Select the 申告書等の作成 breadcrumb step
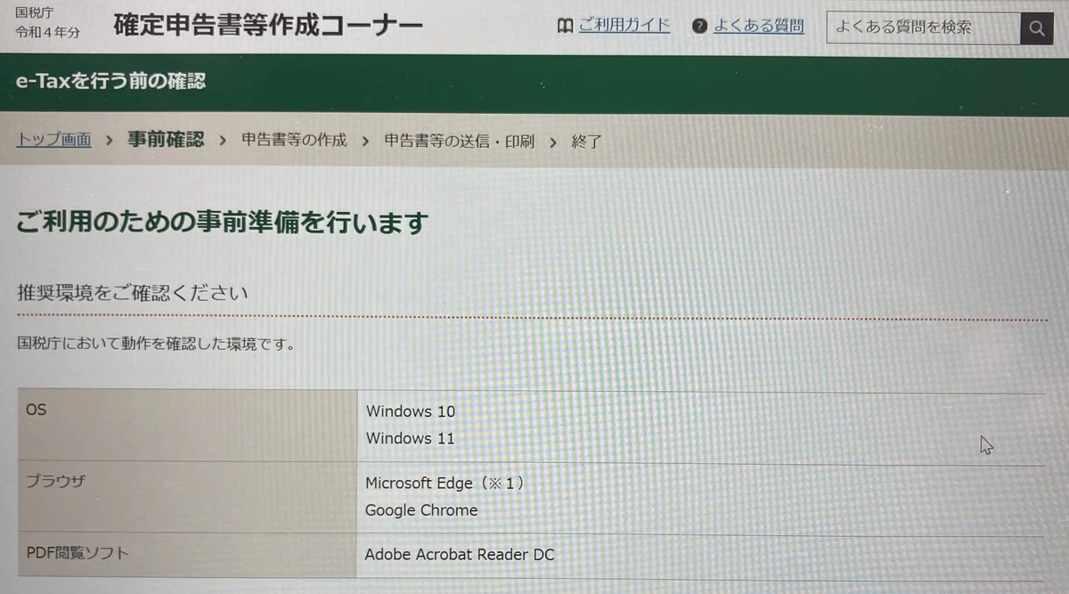1069x594 pixels. click(x=294, y=141)
